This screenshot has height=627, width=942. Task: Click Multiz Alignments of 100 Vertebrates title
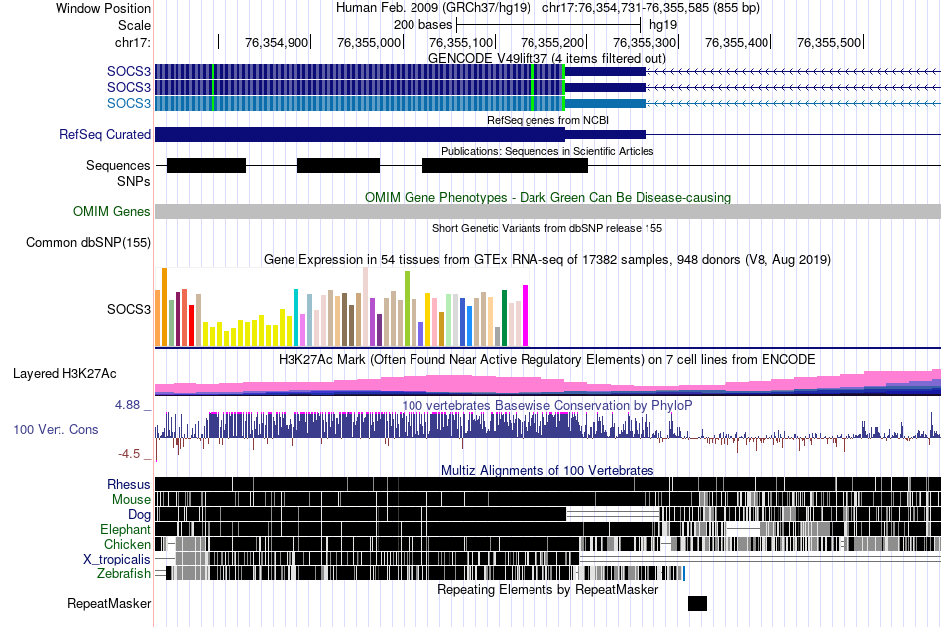547,470
